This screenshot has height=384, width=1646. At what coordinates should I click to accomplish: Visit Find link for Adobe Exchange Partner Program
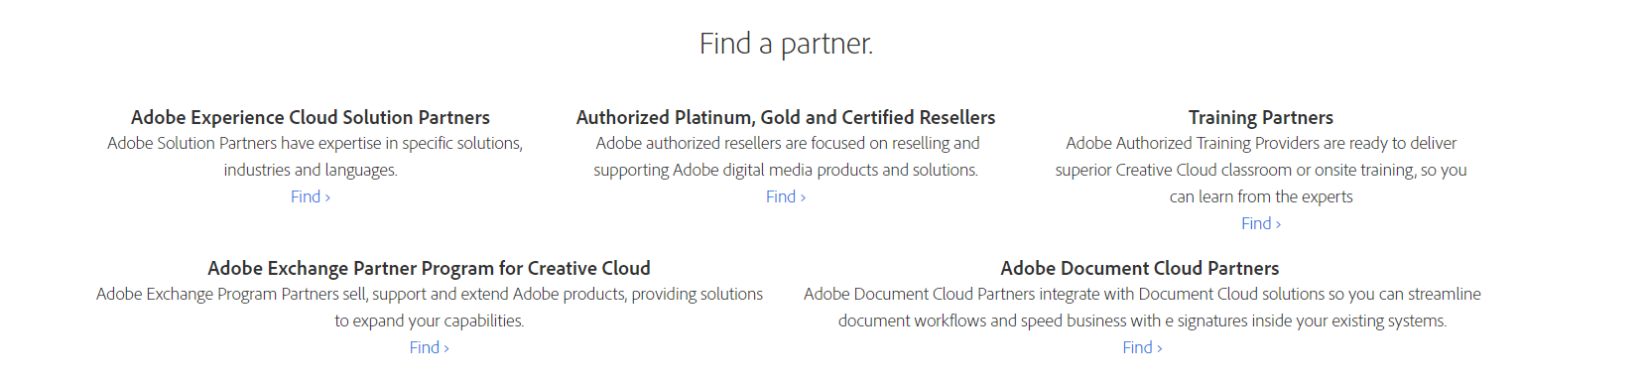(430, 347)
